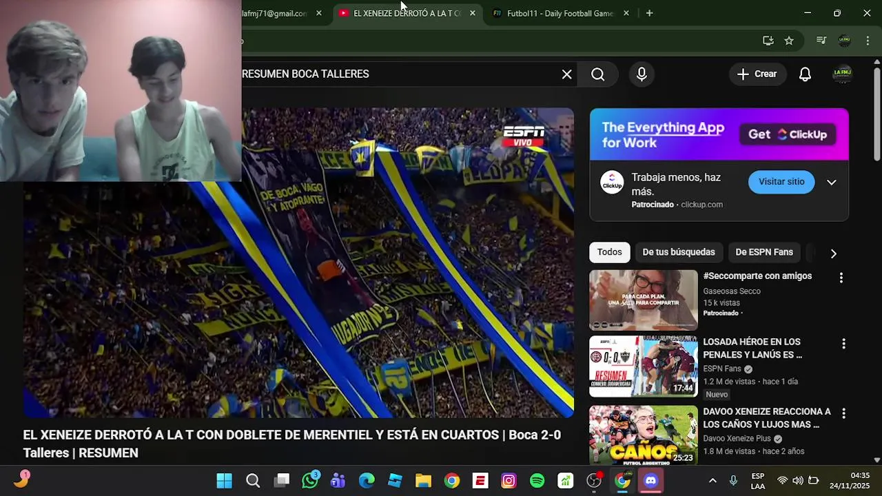
Task: Open Spotify from the taskbar
Action: pyautogui.click(x=537, y=481)
